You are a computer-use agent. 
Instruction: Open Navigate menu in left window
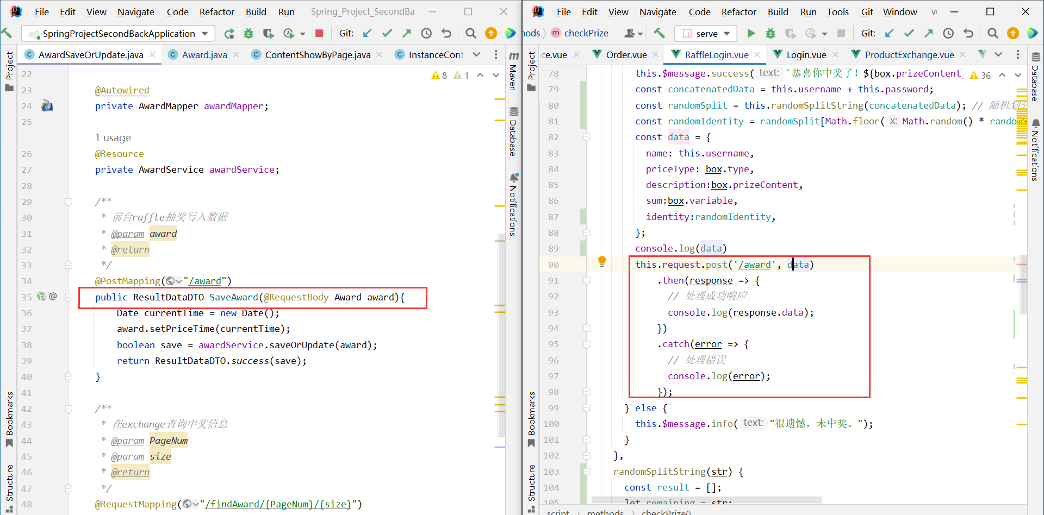pyautogui.click(x=136, y=12)
